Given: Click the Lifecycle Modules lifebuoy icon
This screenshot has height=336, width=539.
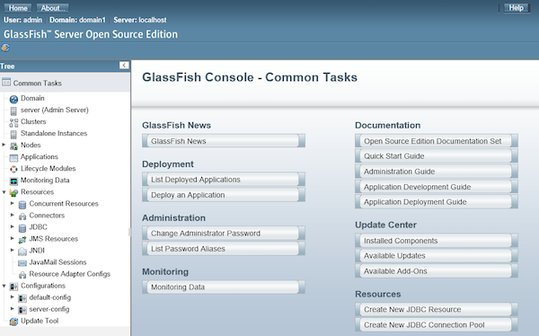Looking at the screenshot, I should coord(13,169).
